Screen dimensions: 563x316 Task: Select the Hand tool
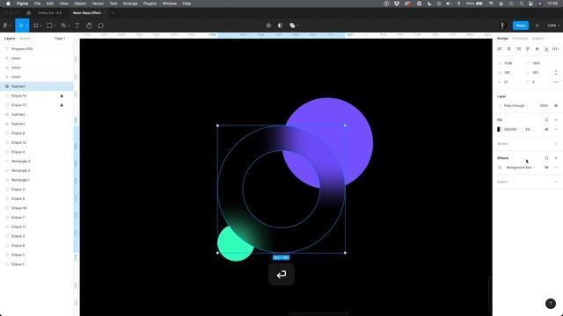pyautogui.click(x=89, y=25)
